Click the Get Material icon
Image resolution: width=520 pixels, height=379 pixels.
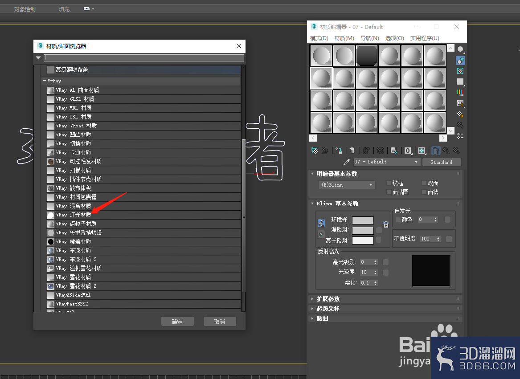pyautogui.click(x=315, y=151)
